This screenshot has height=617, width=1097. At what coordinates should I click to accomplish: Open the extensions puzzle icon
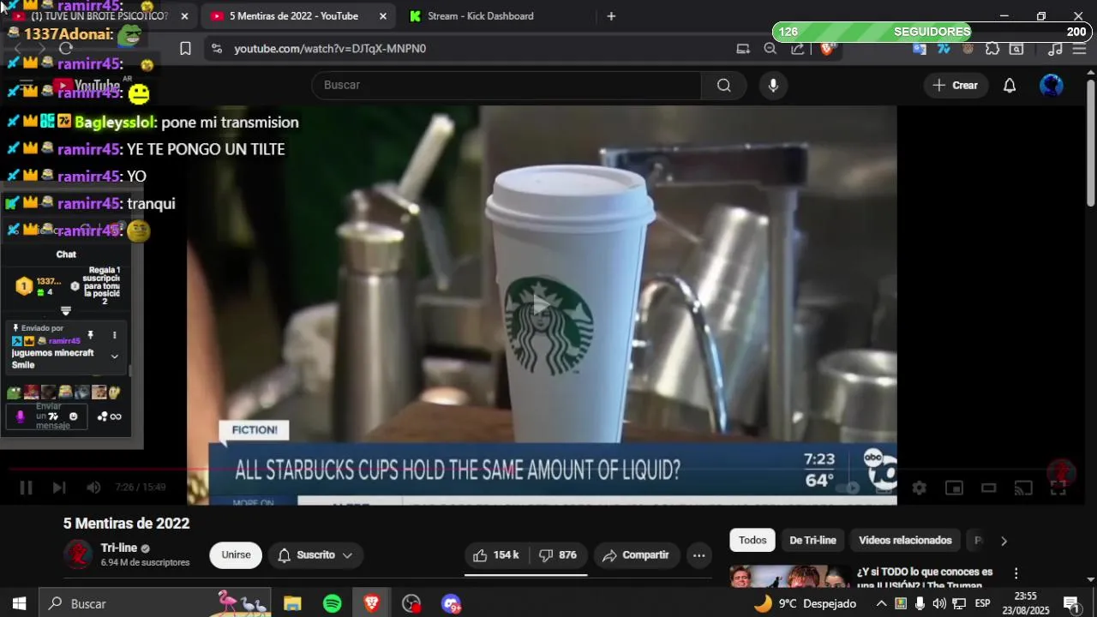pyautogui.click(x=992, y=49)
